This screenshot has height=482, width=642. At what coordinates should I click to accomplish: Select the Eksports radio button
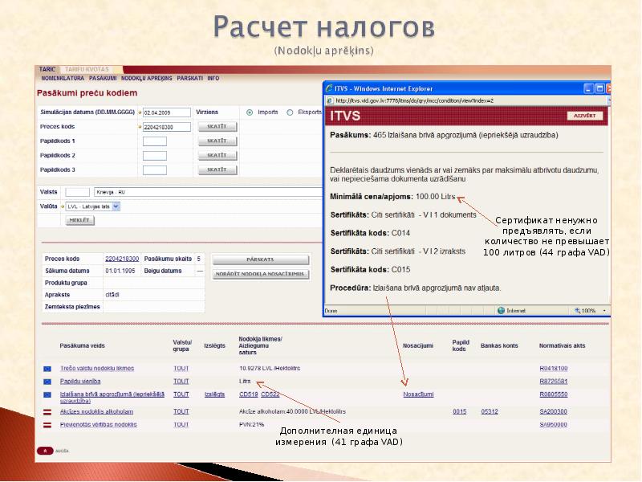(291, 112)
